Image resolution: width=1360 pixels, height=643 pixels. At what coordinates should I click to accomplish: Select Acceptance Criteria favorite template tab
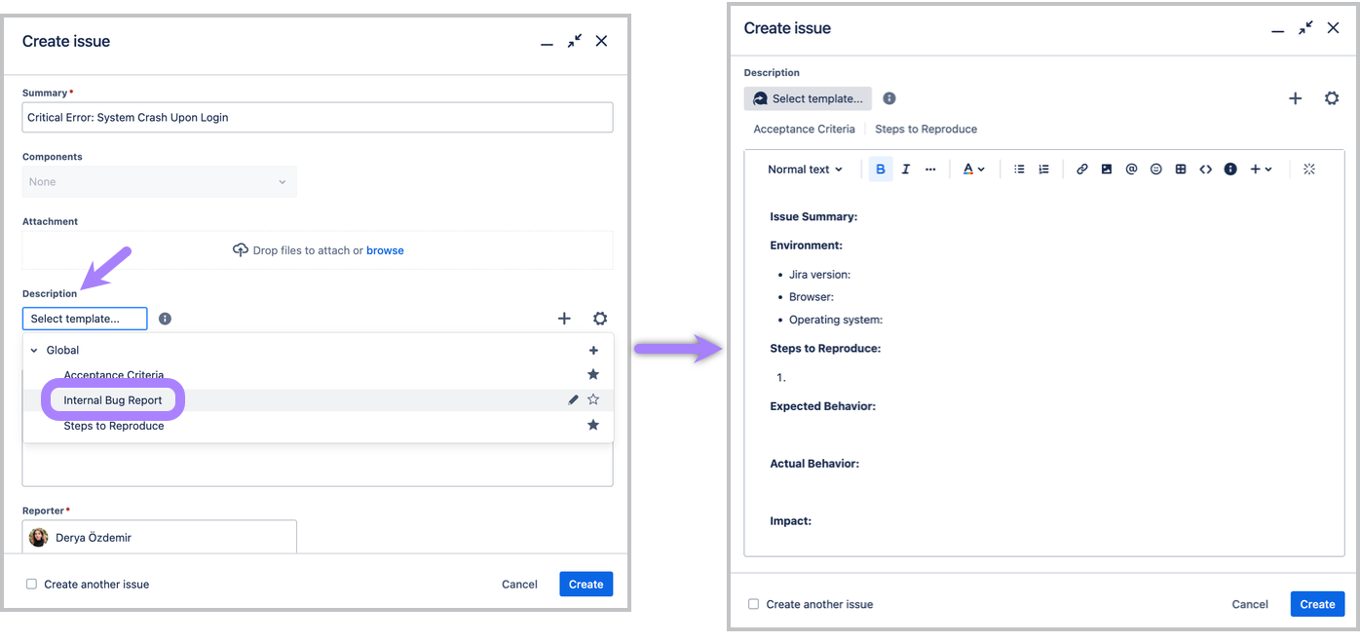[x=804, y=129]
